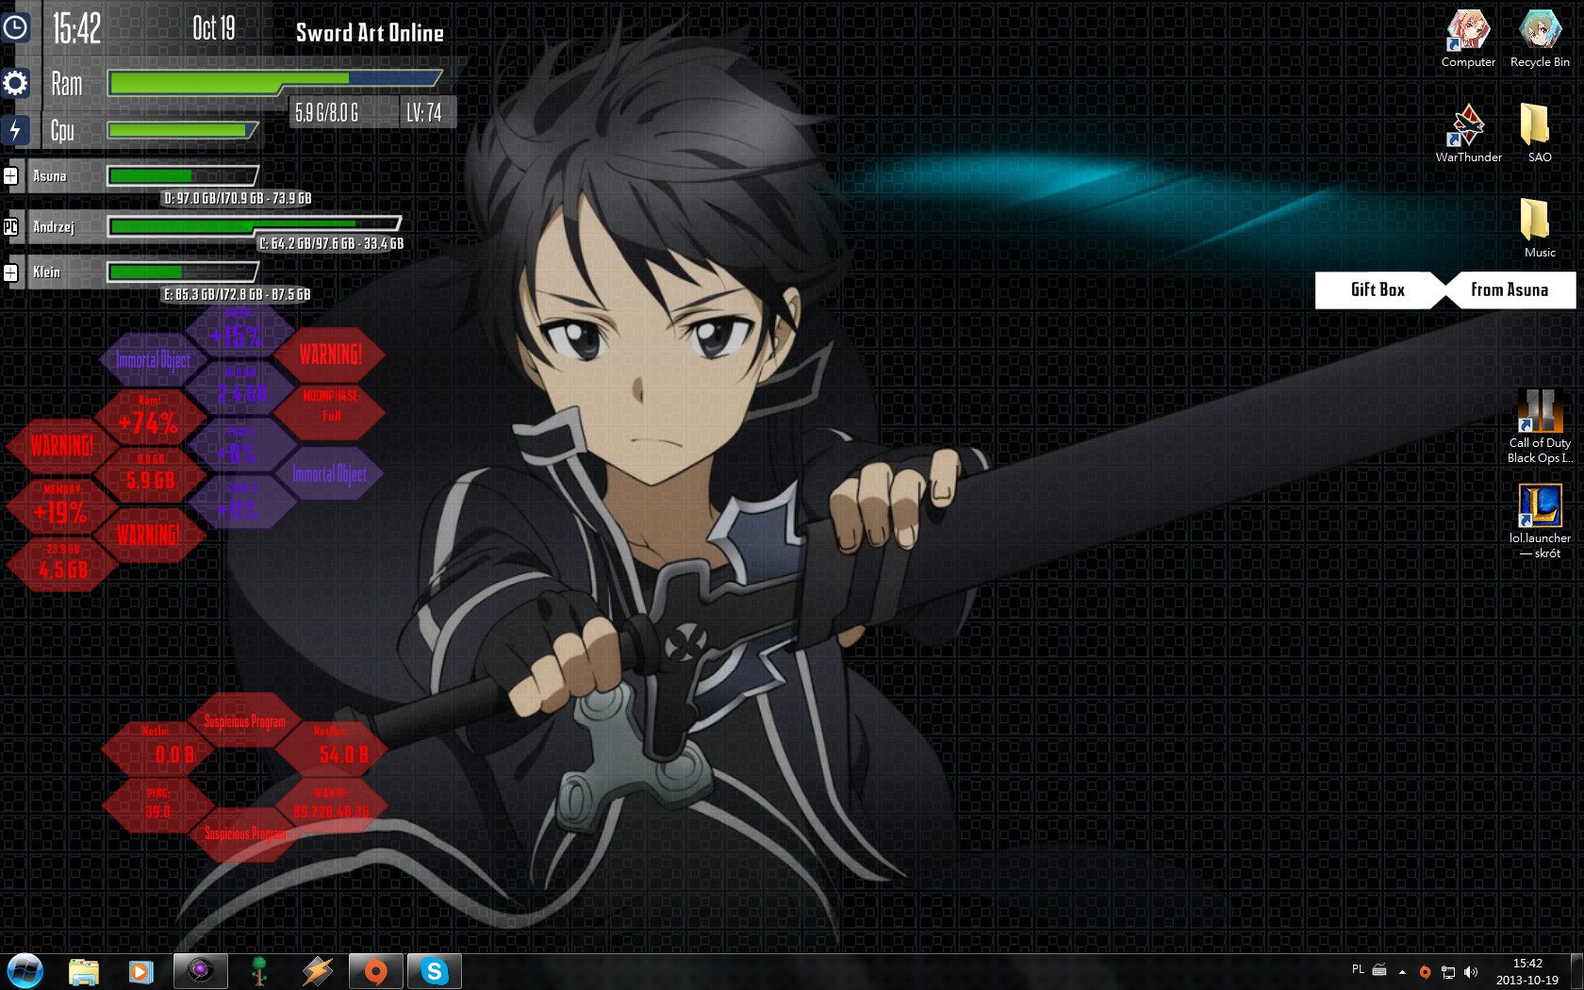
Task: Click the plus icon beside Asuna
Action: tap(10, 175)
